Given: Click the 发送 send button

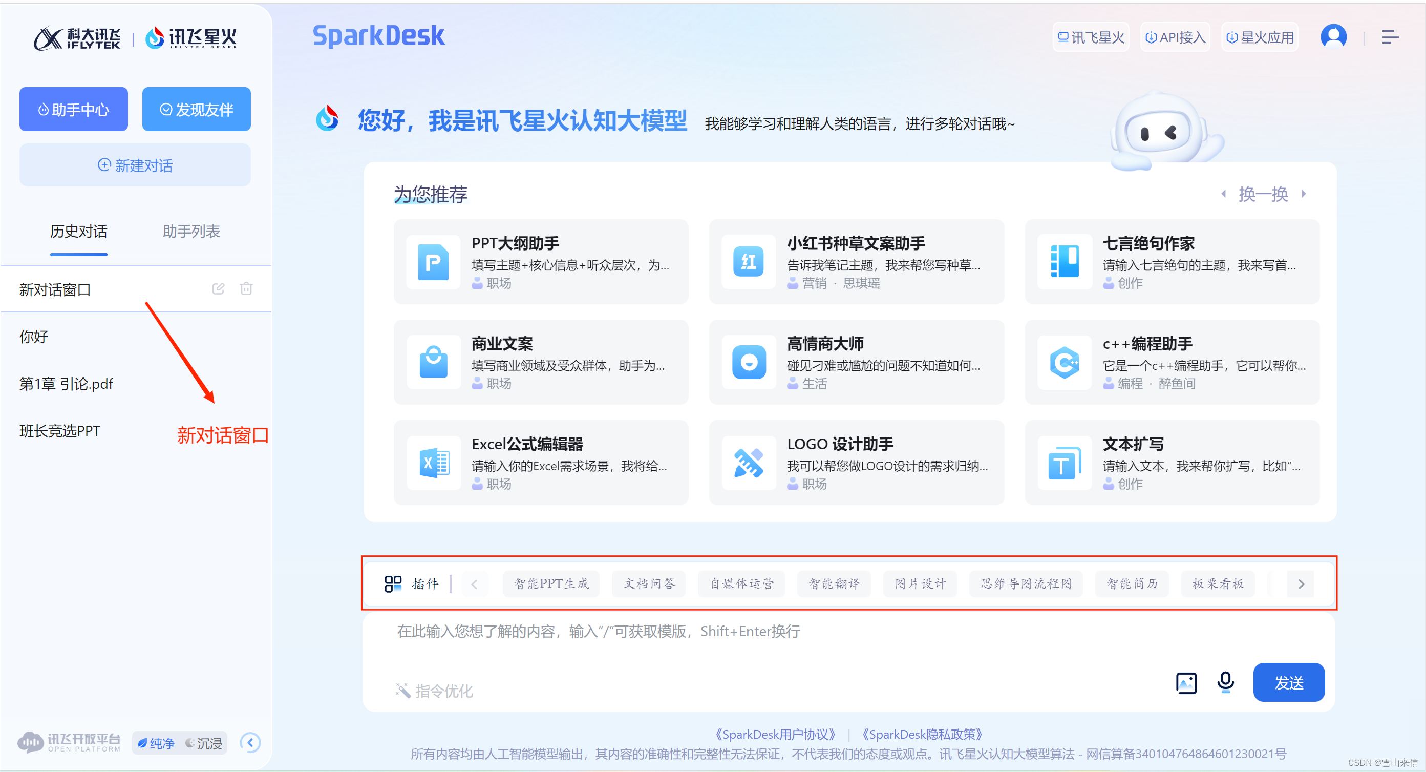Looking at the screenshot, I should pos(1289,682).
